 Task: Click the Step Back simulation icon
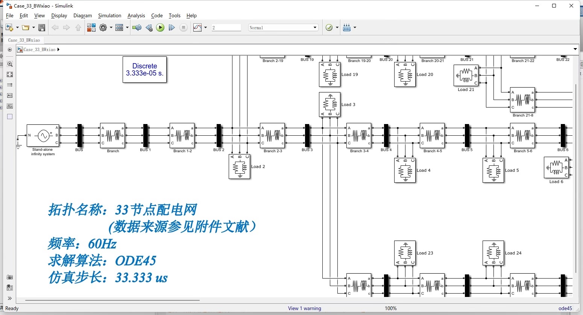point(149,27)
